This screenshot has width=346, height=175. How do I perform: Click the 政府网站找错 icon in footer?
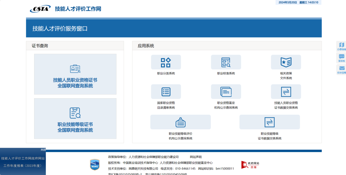click(x=250, y=165)
